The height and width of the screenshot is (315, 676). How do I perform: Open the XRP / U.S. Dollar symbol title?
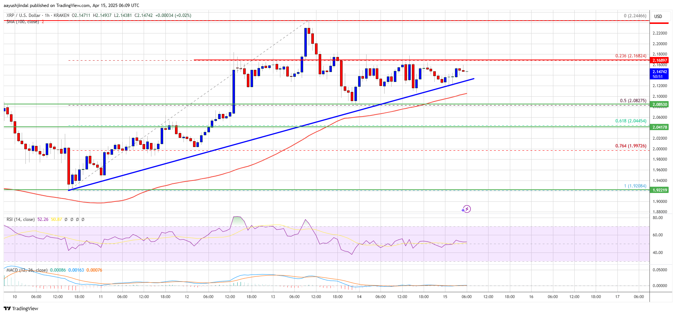tap(23, 15)
